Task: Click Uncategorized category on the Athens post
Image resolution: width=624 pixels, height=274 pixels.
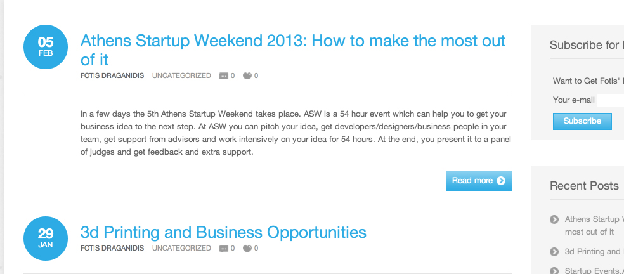Action: pos(181,76)
